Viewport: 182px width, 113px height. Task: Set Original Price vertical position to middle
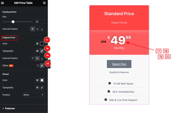[x=37, y=58]
